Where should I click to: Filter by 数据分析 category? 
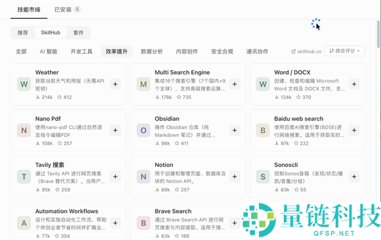point(152,51)
